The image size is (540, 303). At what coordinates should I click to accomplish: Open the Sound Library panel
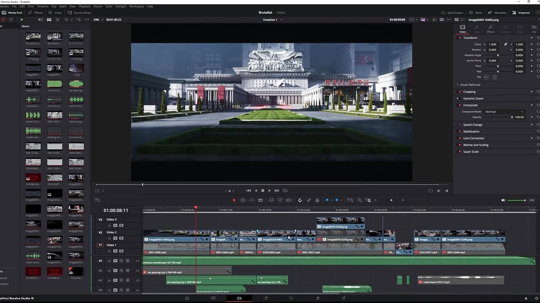click(x=80, y=13)
